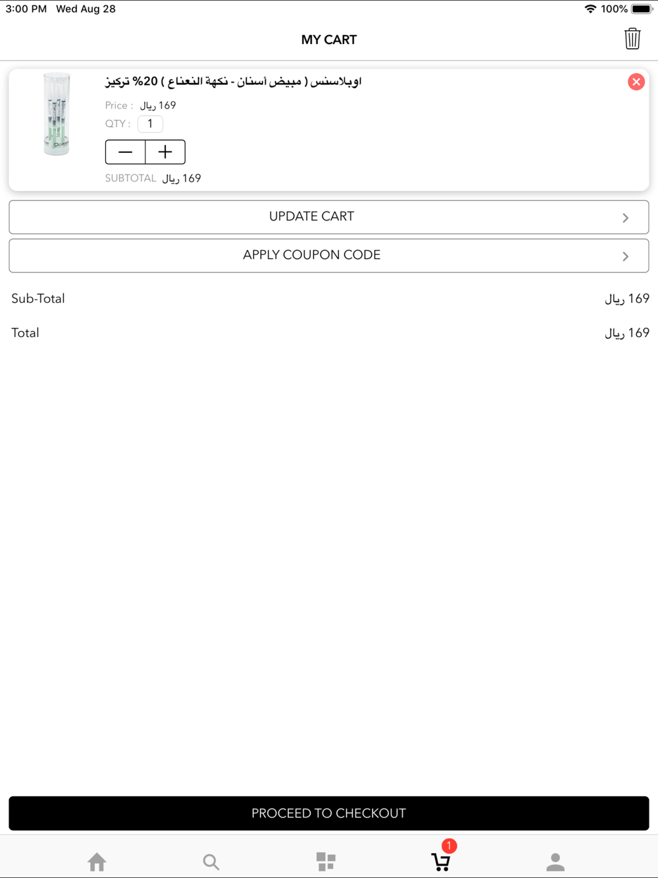Image resolution: width=658 pixels, height=878 pixels.
Task: Tap the battery indicator in status bar
Action: pyautogui.click(x=642, y=9)
